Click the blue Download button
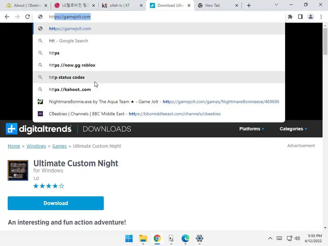Viewport: 328px width, 246px height. pyautogui.click(x=56, y=203)
